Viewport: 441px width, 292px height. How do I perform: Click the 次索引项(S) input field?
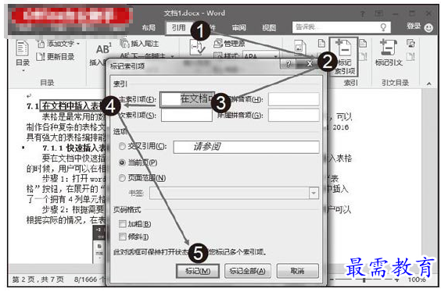tap(187, 115)
